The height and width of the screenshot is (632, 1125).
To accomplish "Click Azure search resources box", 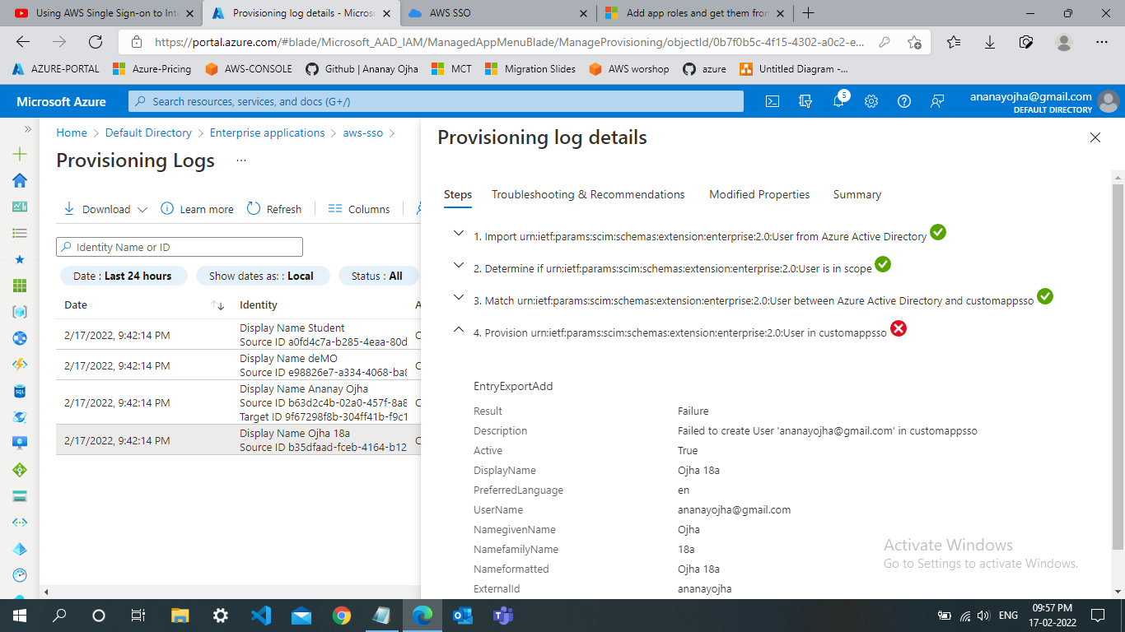I will pos(436,101).
